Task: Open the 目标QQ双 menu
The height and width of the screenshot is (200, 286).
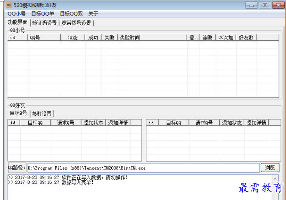Action: click(x=71, y=14)
